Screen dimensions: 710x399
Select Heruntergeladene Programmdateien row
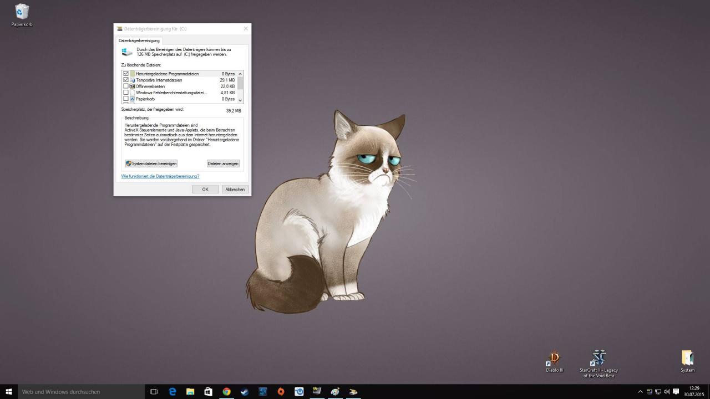(x=180, y=74)
